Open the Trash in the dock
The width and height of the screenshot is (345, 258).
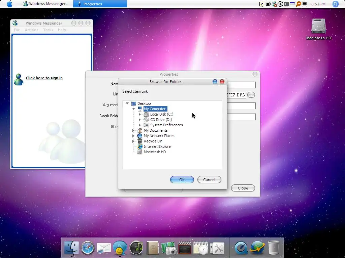coord(274,248)
